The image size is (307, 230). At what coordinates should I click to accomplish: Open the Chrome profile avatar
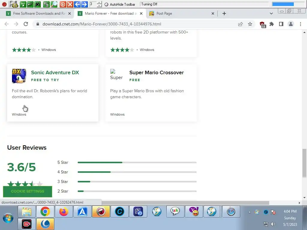[291, 24]
